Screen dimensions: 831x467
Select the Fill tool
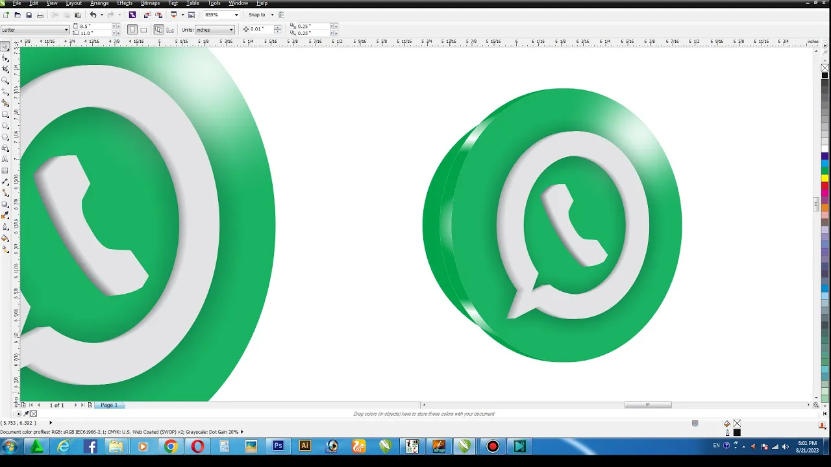tap(6, 237)
